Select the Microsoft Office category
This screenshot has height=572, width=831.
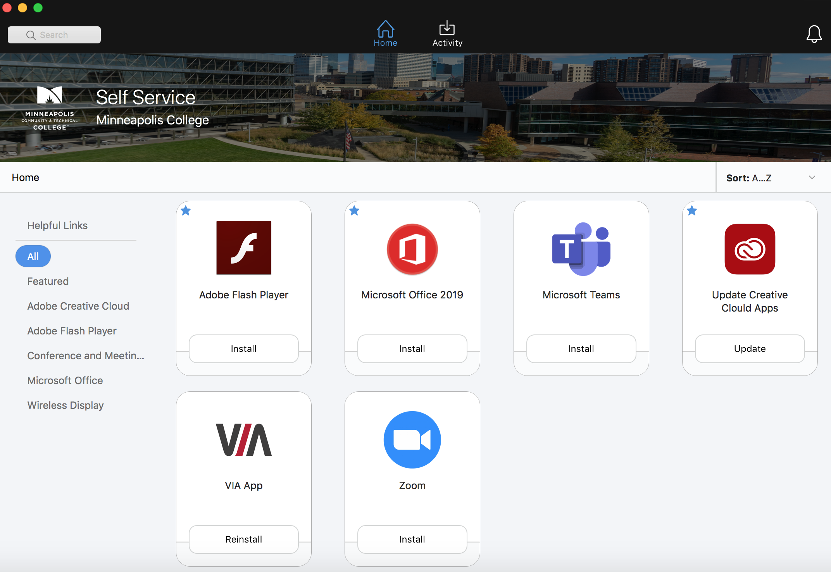65,381
